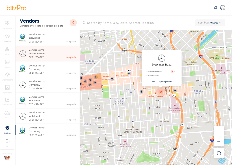The image size is (232, 165).
Task: Select Five Markets label on map
Action: coord(164,122)
